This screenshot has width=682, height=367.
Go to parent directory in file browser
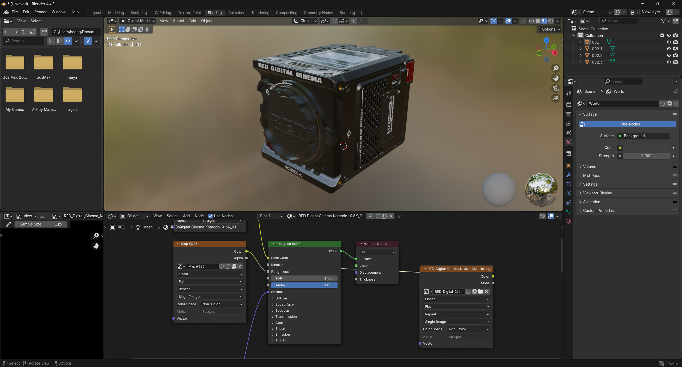click(24, 32)
